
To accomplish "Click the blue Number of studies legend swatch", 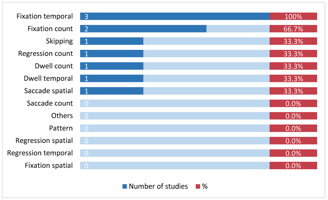I will tap(125, 187).
